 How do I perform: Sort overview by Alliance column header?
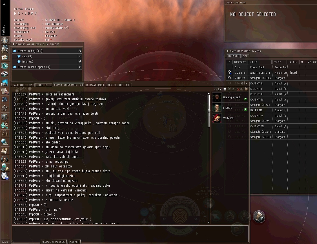293,62
